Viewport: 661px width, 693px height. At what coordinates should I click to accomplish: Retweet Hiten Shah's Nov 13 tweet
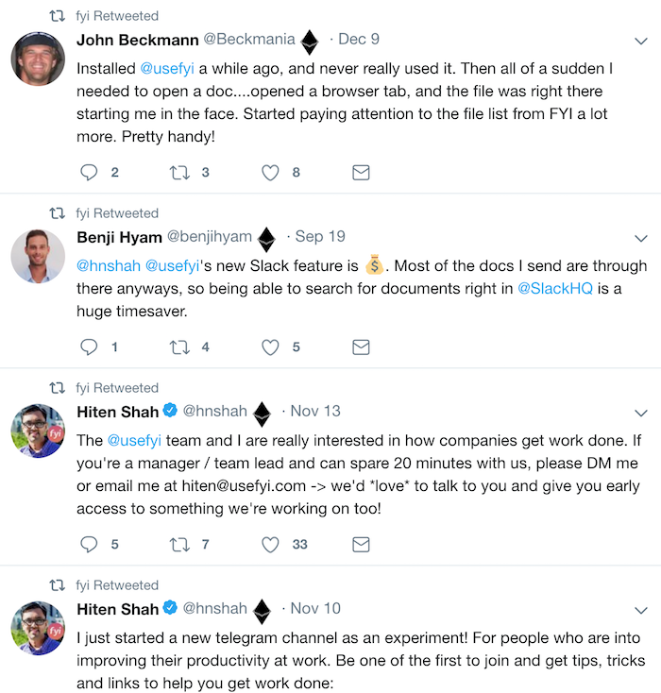click(x=179, y=545)
